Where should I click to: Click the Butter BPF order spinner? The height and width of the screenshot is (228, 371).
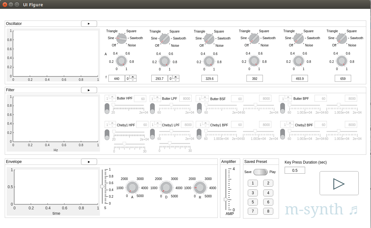point(286,98)
